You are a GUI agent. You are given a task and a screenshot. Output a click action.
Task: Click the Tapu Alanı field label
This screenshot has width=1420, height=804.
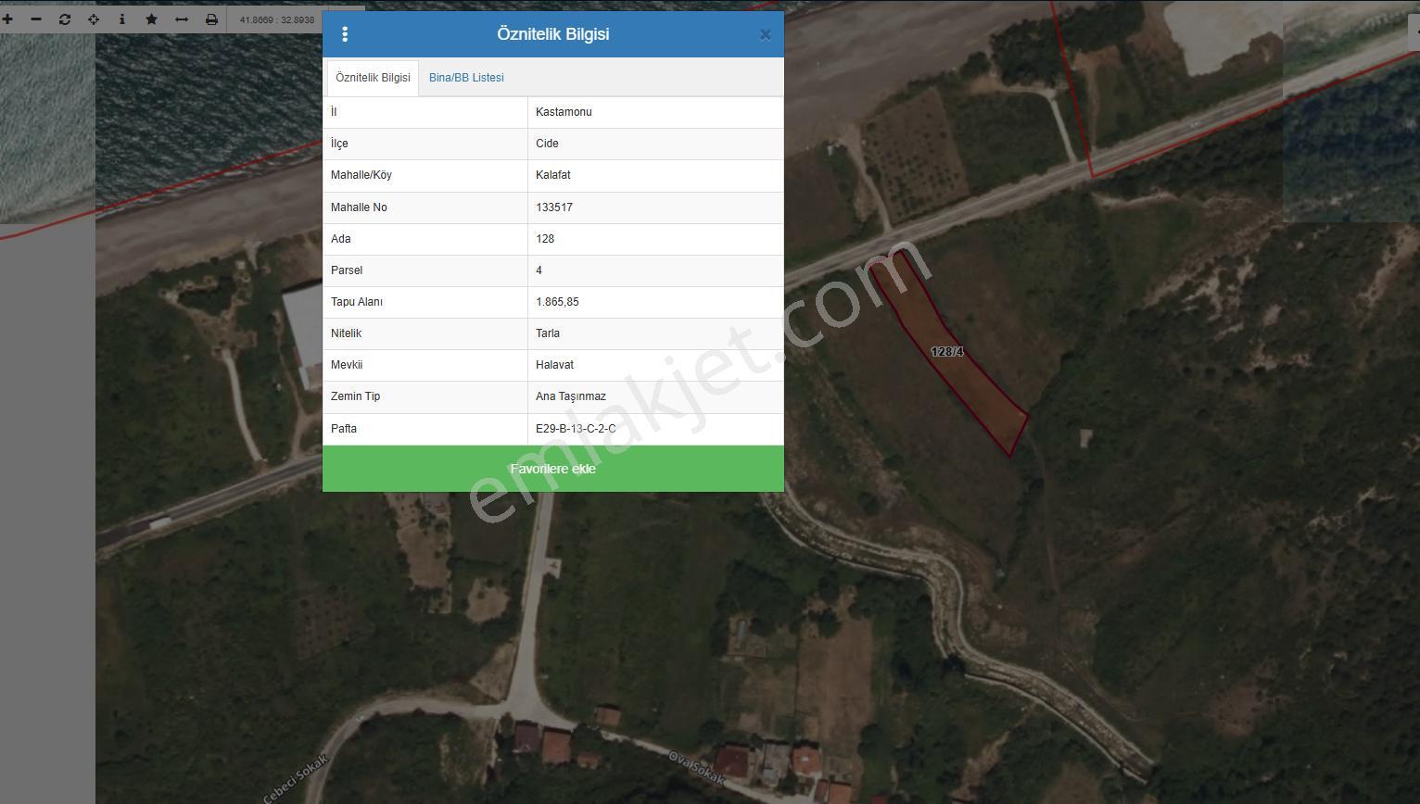click(x=357, y=302)
